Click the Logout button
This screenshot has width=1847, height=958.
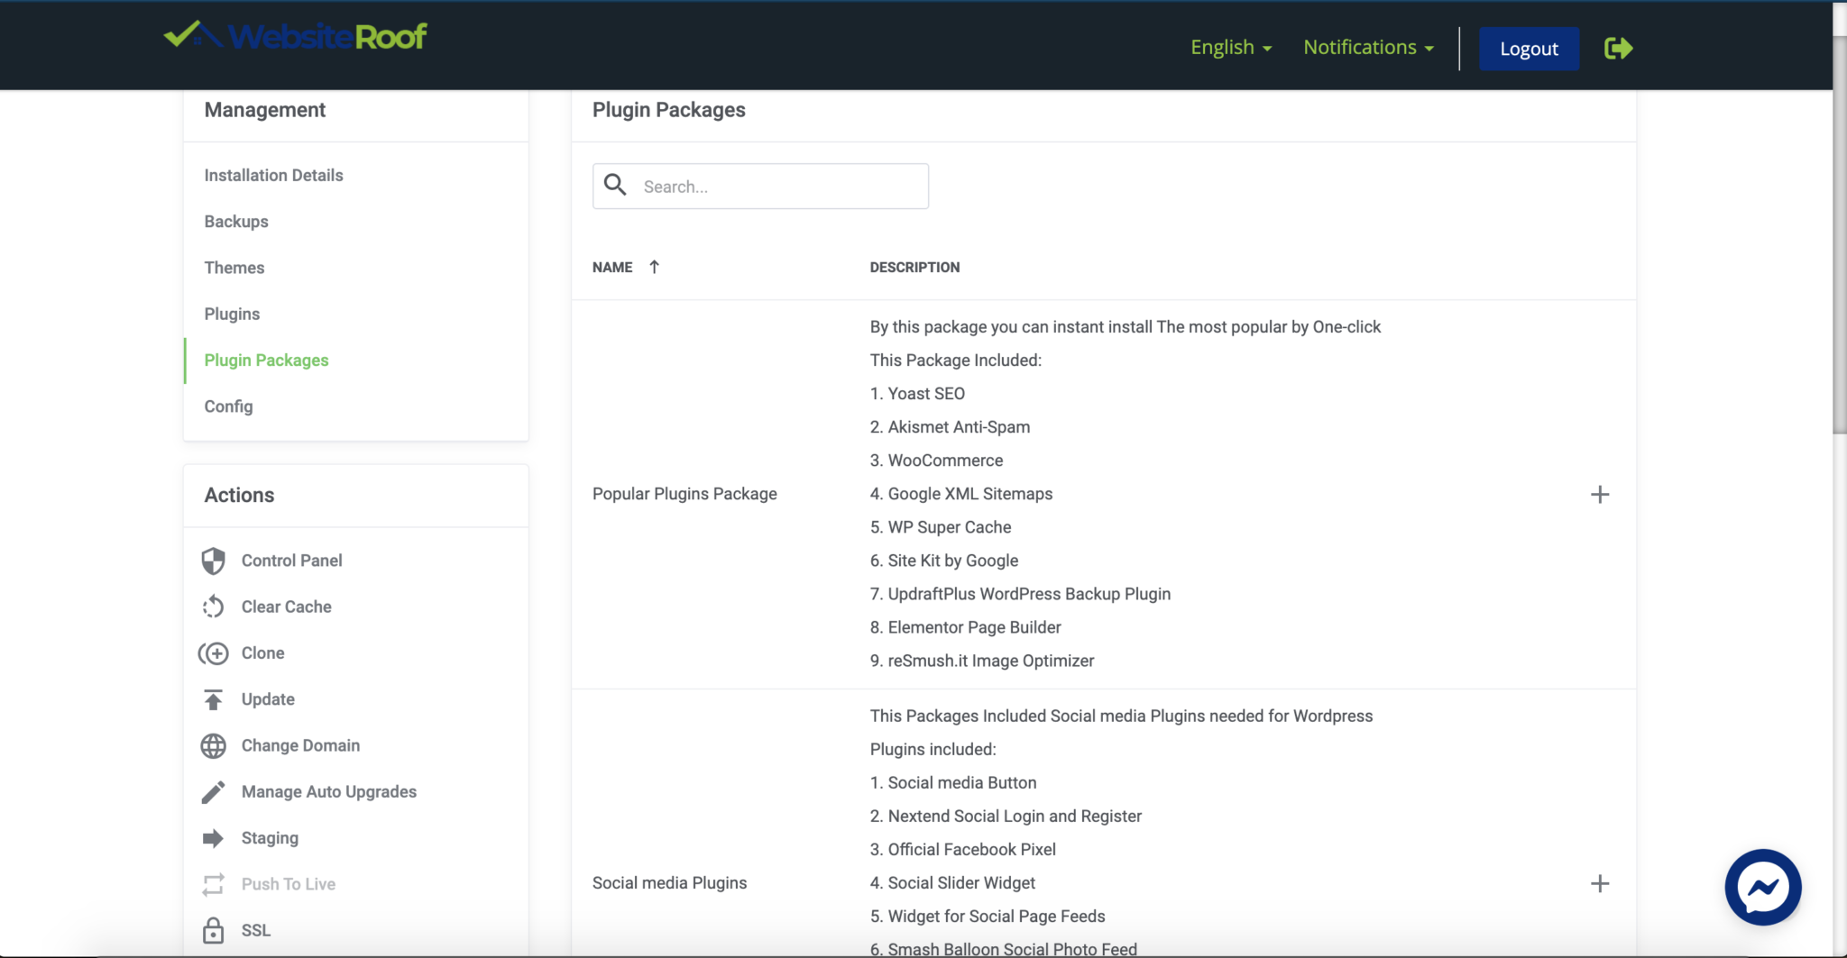click(x=1529, y=49)
